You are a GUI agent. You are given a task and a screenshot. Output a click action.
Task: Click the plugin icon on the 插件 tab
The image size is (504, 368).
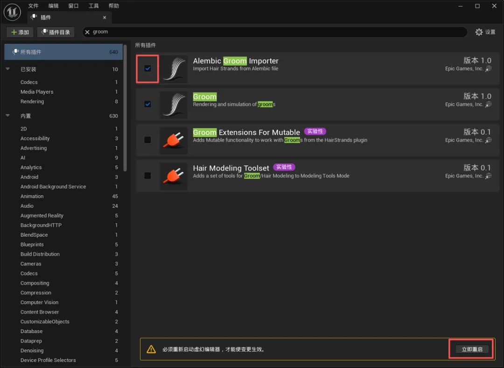[34, 17]
